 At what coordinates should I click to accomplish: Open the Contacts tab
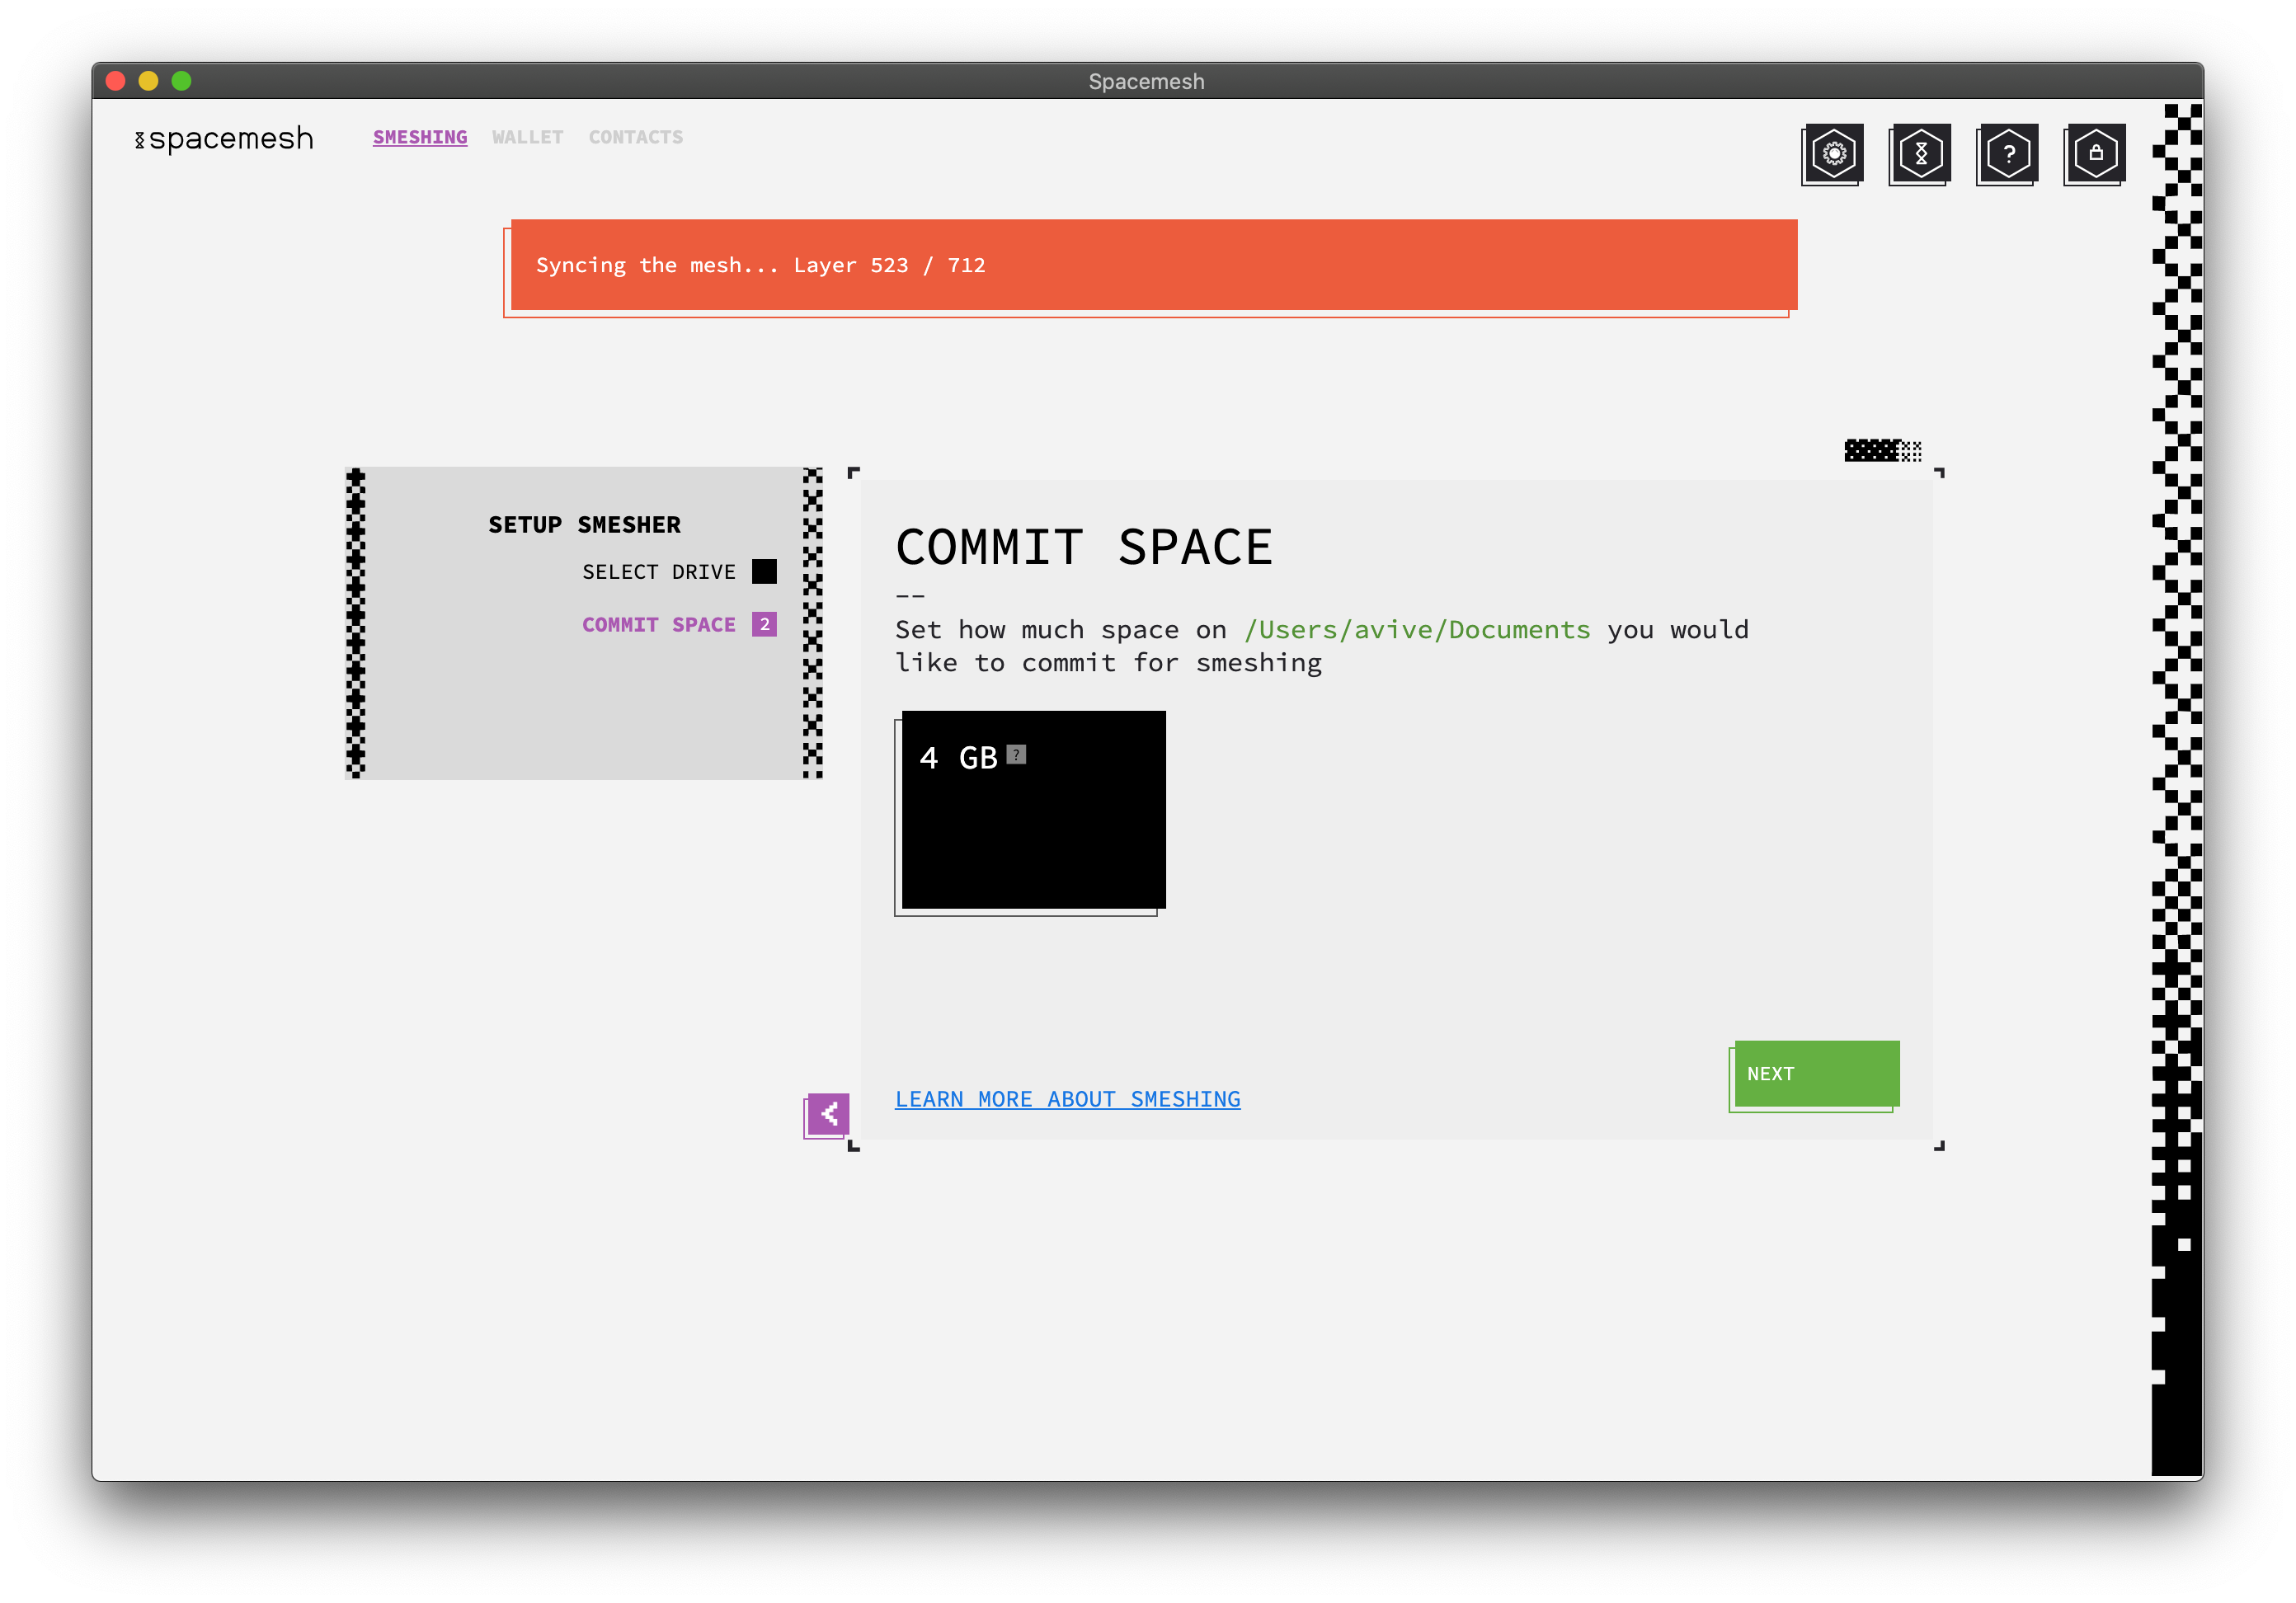(x=635, y=137)
